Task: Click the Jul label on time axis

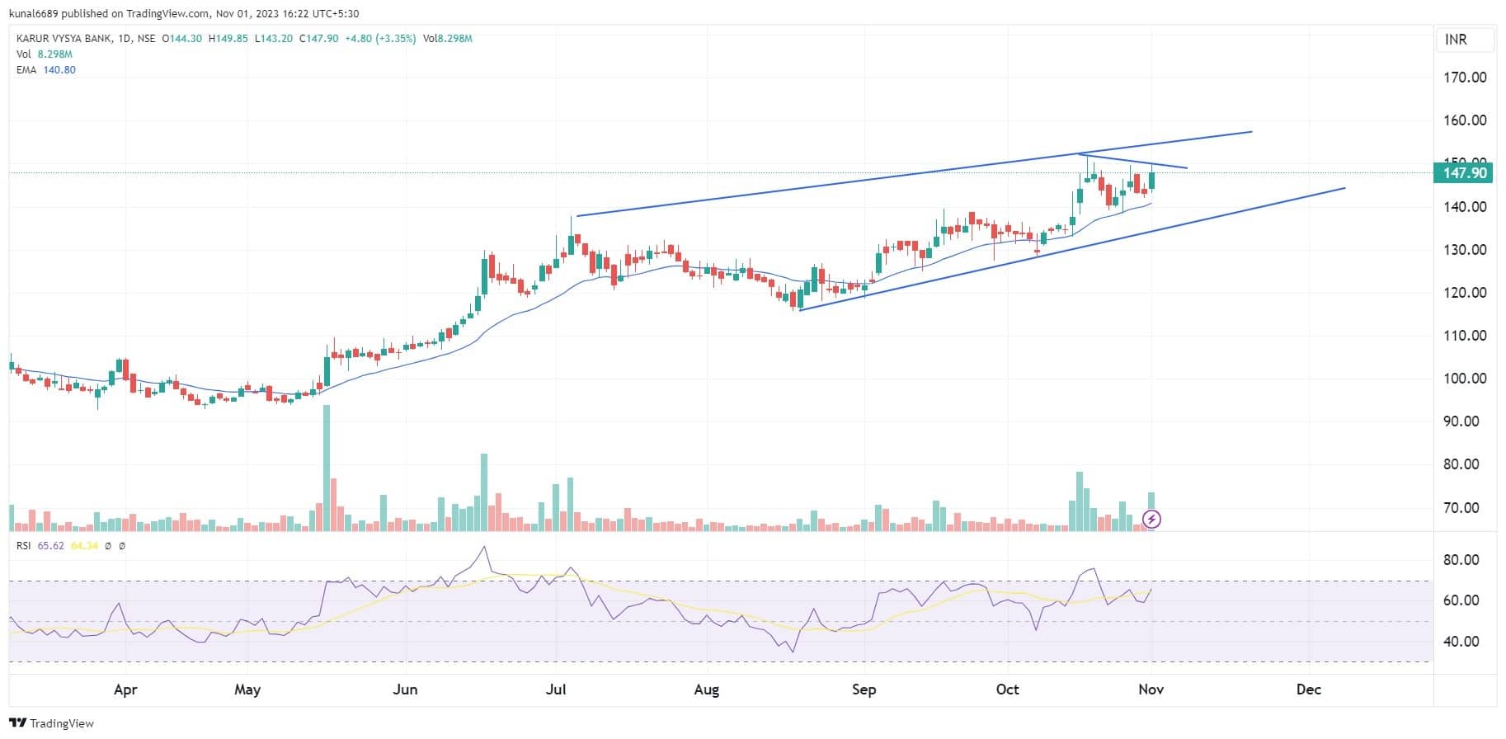Action: [556, 690]
